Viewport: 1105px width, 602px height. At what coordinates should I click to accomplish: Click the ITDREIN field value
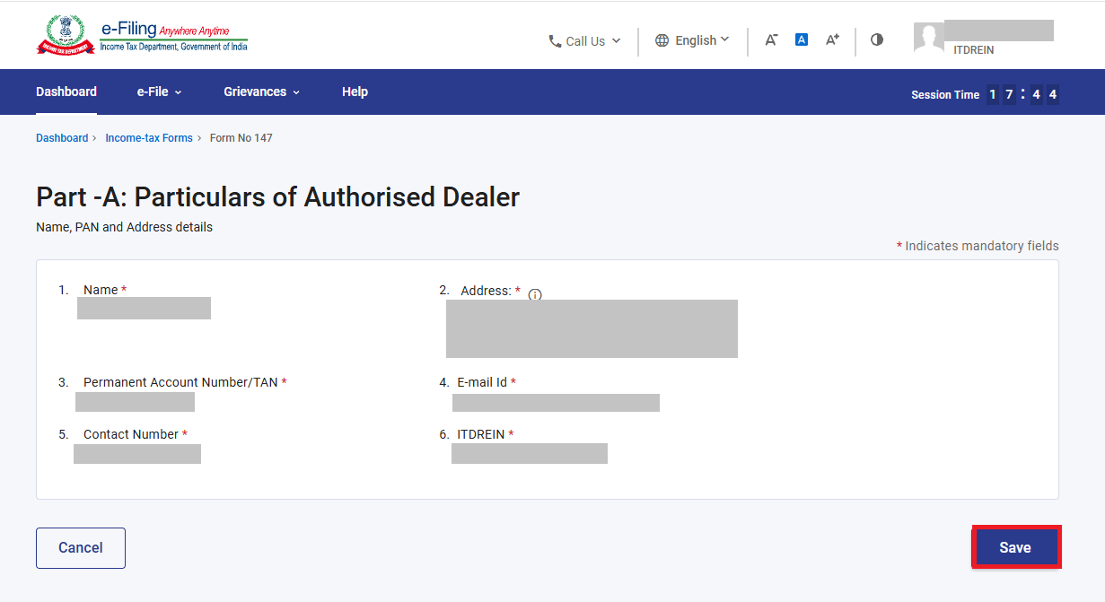[x=530, y=453]
